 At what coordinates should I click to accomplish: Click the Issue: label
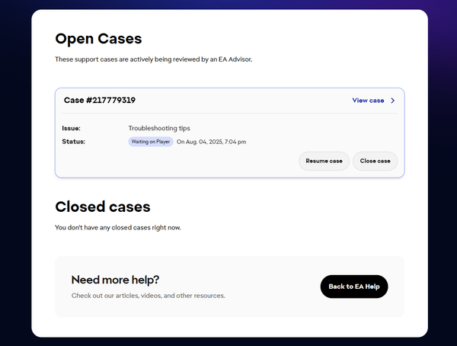point(71,128)
